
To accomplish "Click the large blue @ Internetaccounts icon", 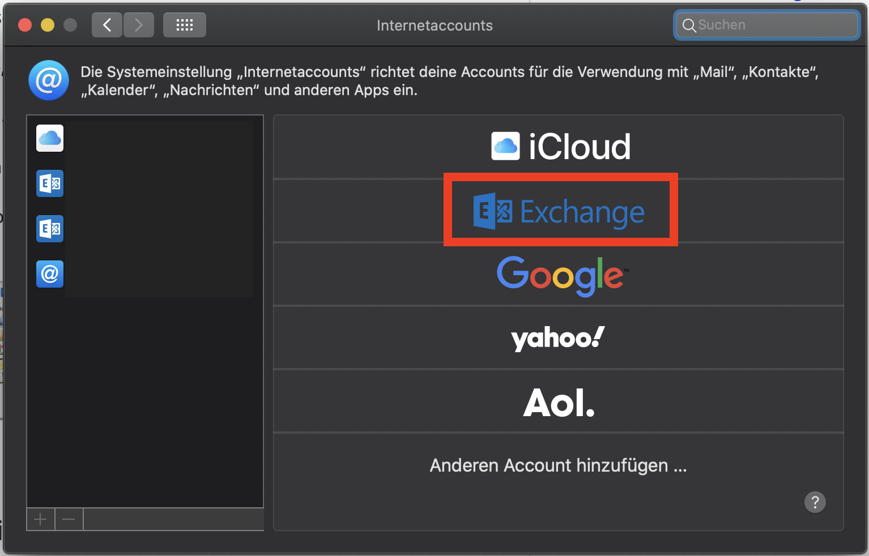I will pos(49,80).
